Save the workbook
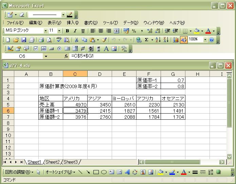The width and height of the screenshot is (236, 184). [x=24, y=40]
